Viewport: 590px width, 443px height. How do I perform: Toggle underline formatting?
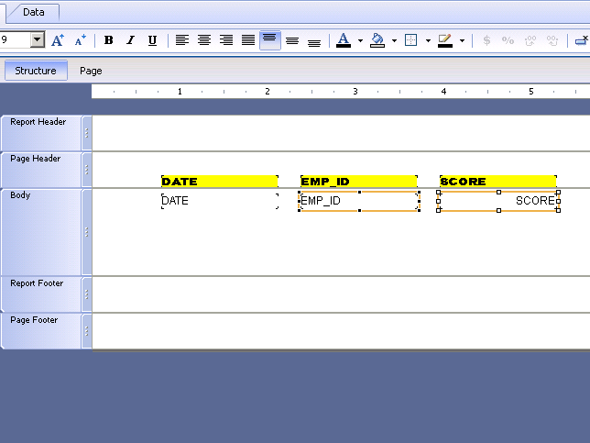click(152, 40)
